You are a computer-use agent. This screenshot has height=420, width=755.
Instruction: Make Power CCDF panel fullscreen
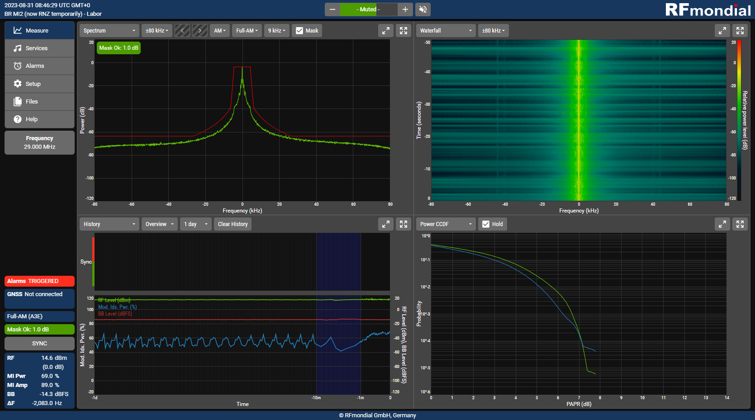740,224
